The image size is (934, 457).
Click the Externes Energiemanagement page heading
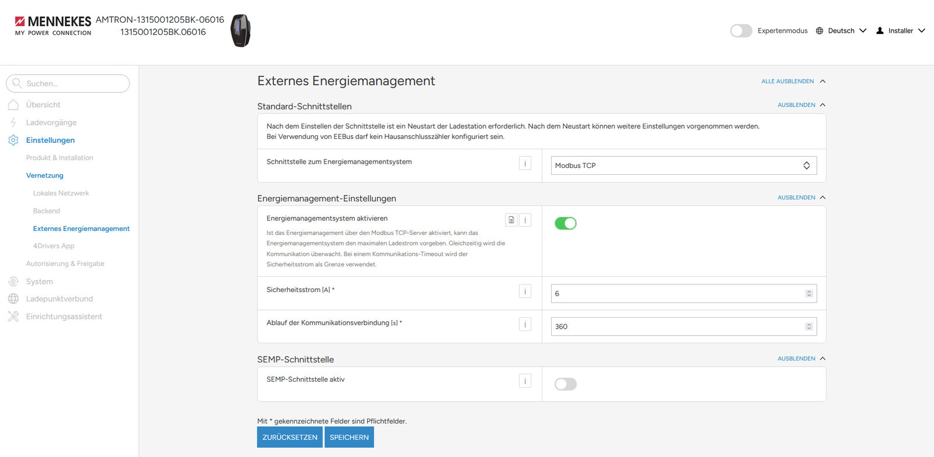[346, 81]
